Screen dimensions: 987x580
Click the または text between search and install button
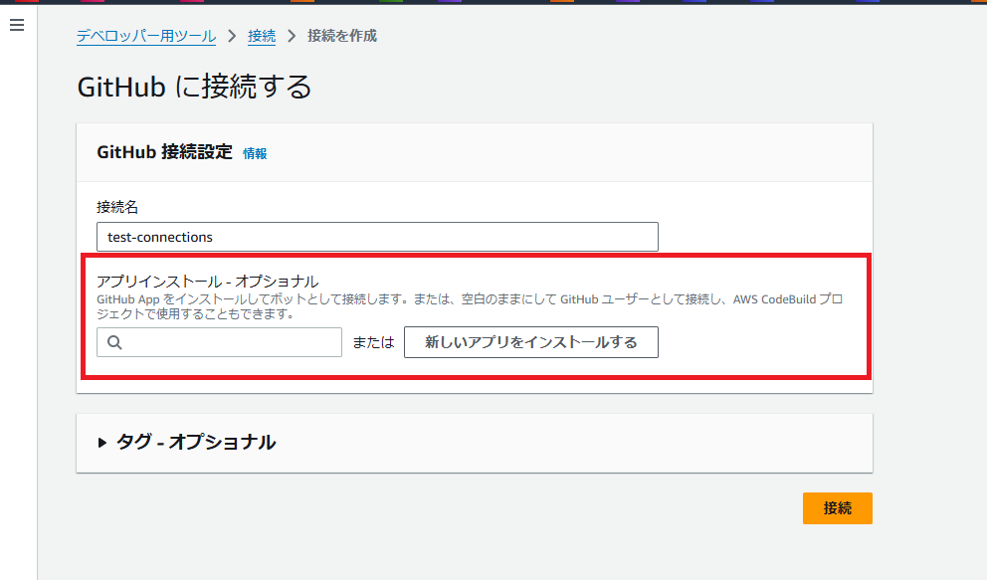coord(372,342)
